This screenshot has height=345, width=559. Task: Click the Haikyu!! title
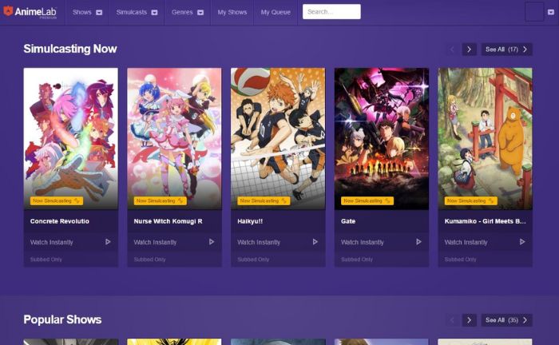coord(250,221)
